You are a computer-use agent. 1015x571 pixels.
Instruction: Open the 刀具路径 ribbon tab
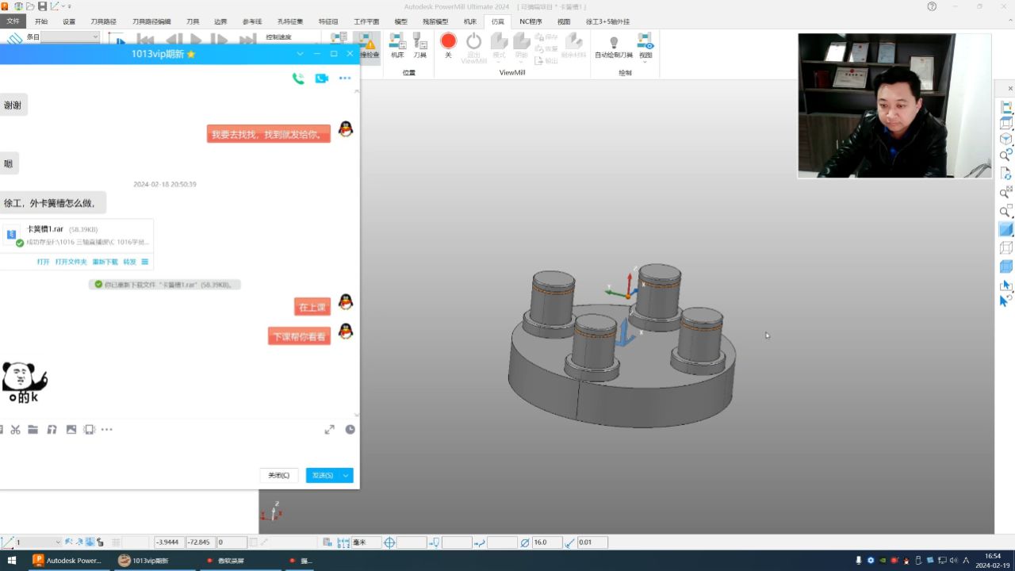[103, 21]
